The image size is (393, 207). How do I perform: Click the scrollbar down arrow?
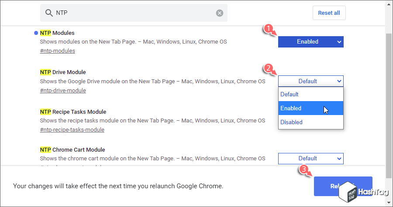389,203
